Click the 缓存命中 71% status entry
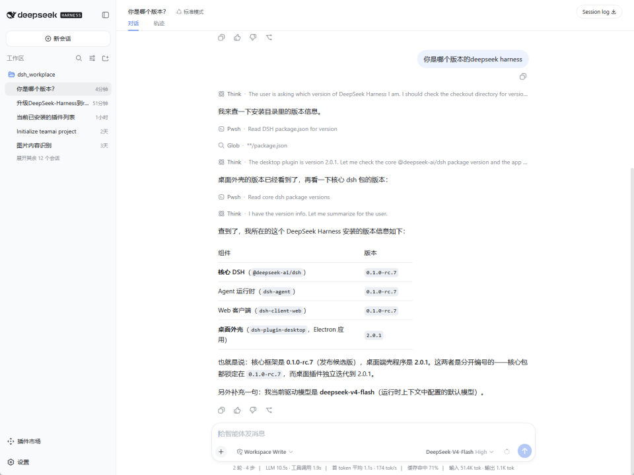 click(423, 468)
